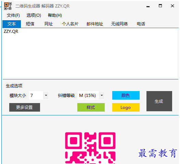
Task: Click the 纠错等級 label
Action: coord(66,96)
